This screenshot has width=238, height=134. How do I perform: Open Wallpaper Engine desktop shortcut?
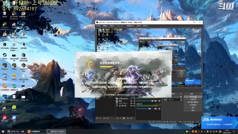(x=14, y=47)
